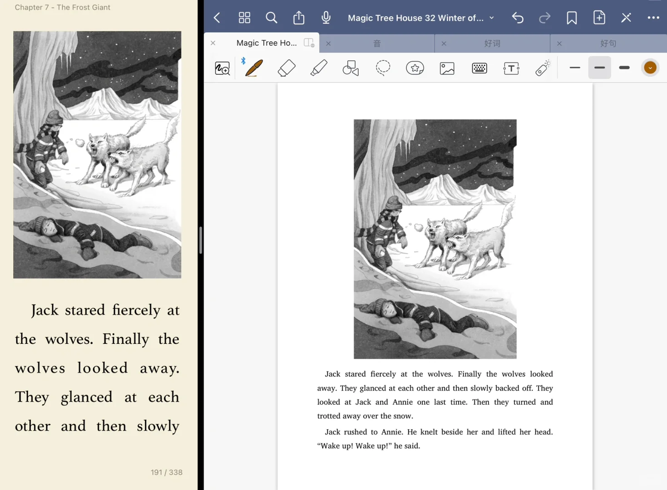
Task: Tap the wolves illustration in the notes page
Action: (435, 239)
